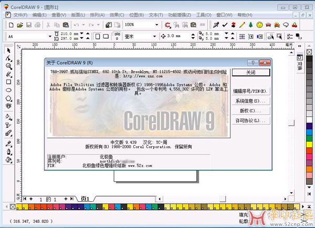Click the 许可协议(L) button

(251, 121)
